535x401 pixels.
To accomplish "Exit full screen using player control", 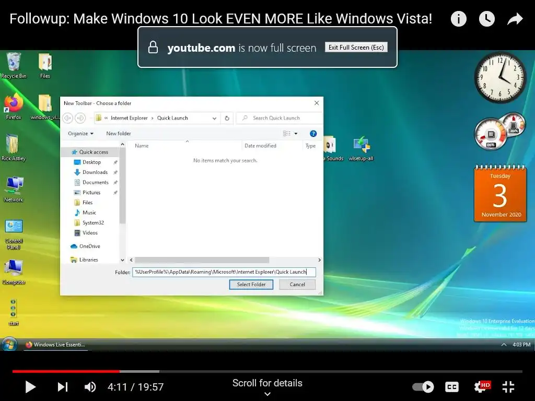I will 508,387.
